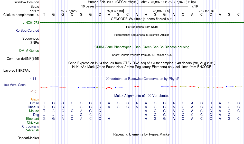The height and width of the screenshot is (144, 244).
Task: Select the RepeatMasker track label
Action: [x=28, y=138]
